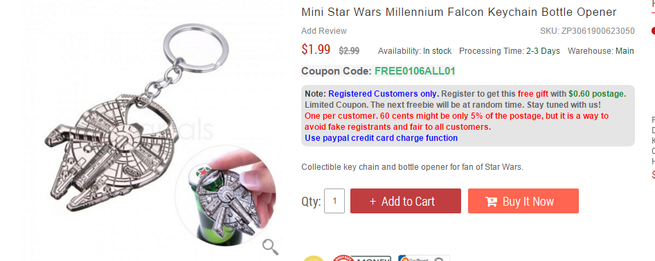Click the Add Review link
Screen dimensions: 655x261
pos(324,31)
